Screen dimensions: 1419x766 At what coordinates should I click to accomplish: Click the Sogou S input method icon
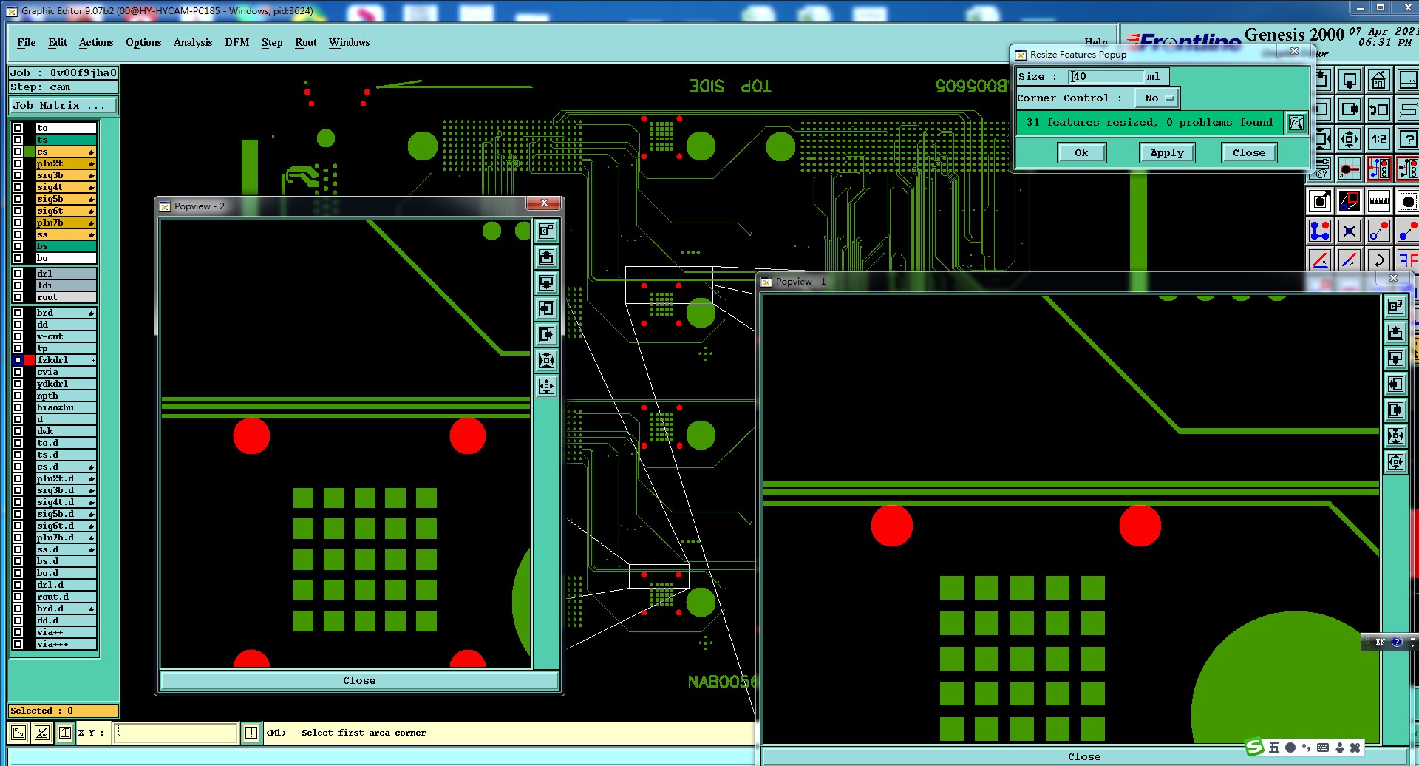pos(1254,748)
